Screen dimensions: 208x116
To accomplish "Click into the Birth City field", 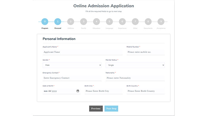I will coord(104,91).
